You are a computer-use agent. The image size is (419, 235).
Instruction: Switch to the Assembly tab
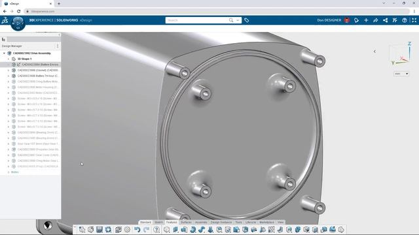tap(201, 222)
